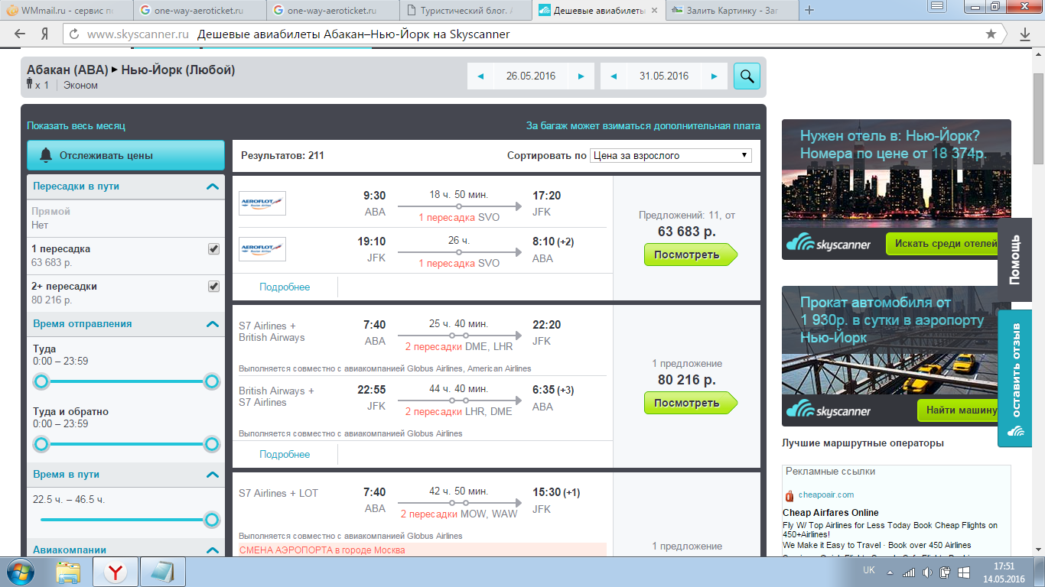
Task: Open Подробнее for S7 British Airways itinerary
Action: 285,454
